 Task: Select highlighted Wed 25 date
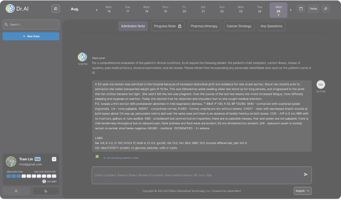pyautogui.click(x=278, y=10)
